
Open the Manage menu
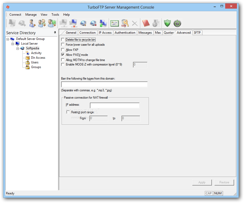[31, 14]
